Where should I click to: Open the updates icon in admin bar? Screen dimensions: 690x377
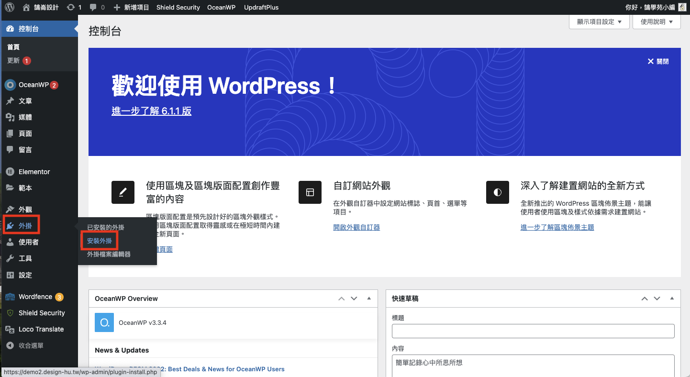71,7
